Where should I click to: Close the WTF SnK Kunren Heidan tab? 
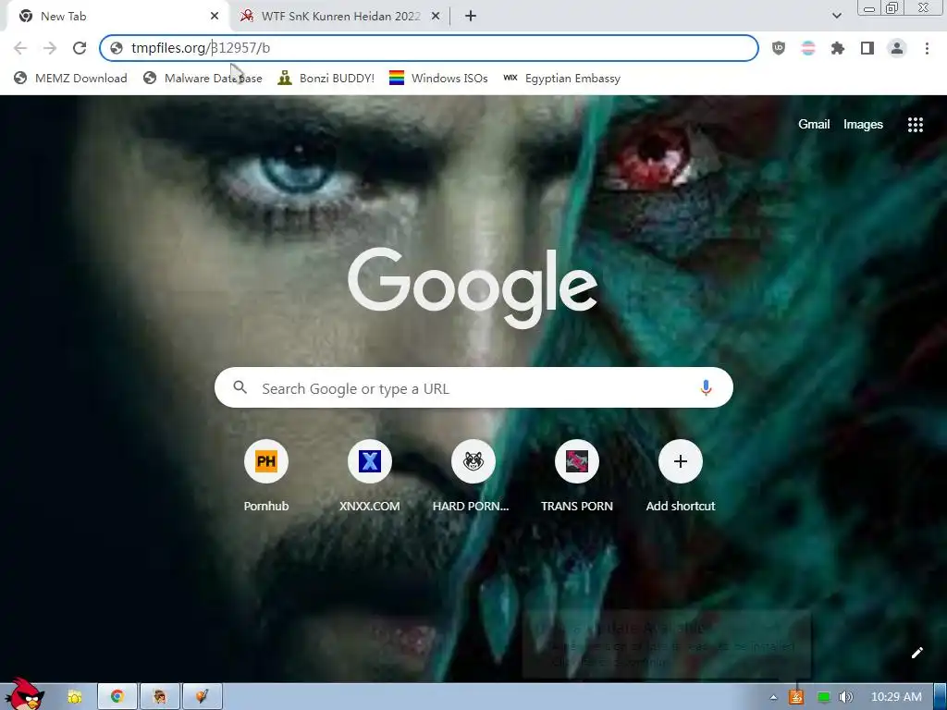(436, 17)
